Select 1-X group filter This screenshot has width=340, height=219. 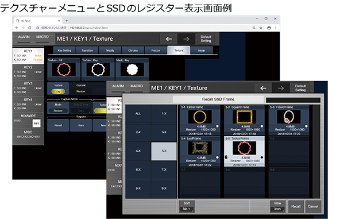coord(164,114)
